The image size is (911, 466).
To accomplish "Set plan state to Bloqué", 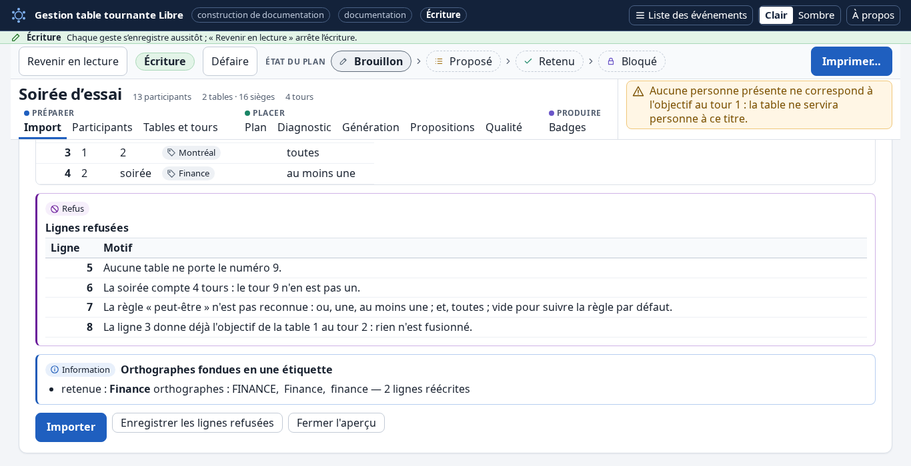I will pos(632,61).
